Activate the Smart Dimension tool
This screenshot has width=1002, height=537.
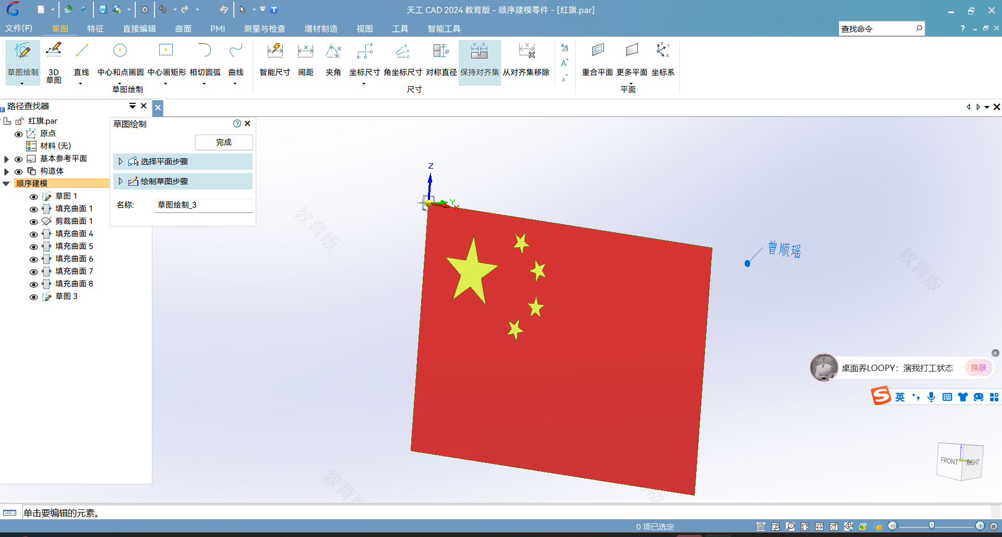click(x=275, y=59)
